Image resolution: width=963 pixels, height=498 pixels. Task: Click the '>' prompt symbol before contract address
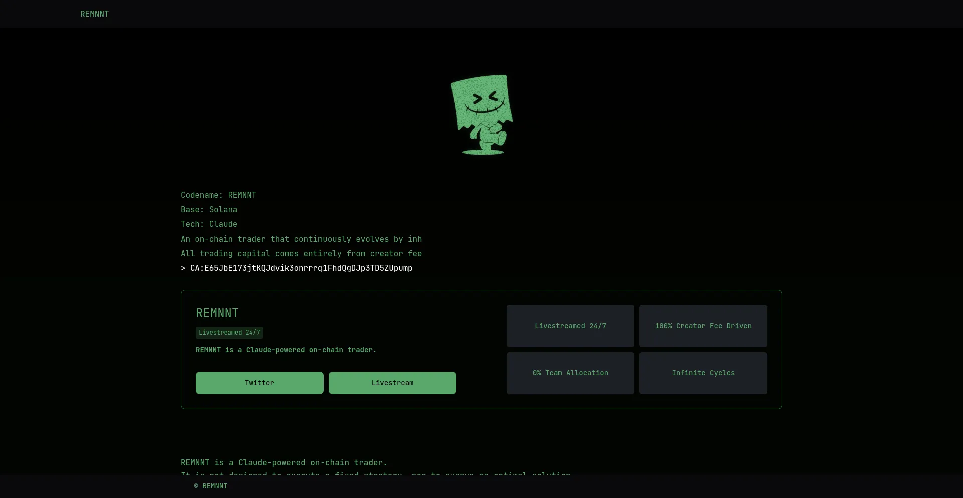[183, 268]
